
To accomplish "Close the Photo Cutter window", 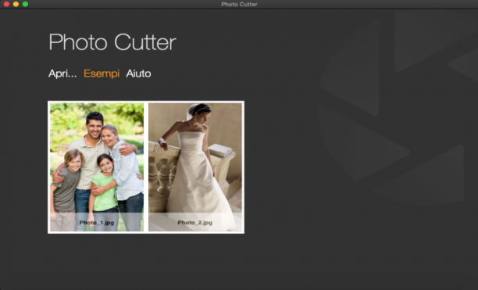I will tap(6, 4).
